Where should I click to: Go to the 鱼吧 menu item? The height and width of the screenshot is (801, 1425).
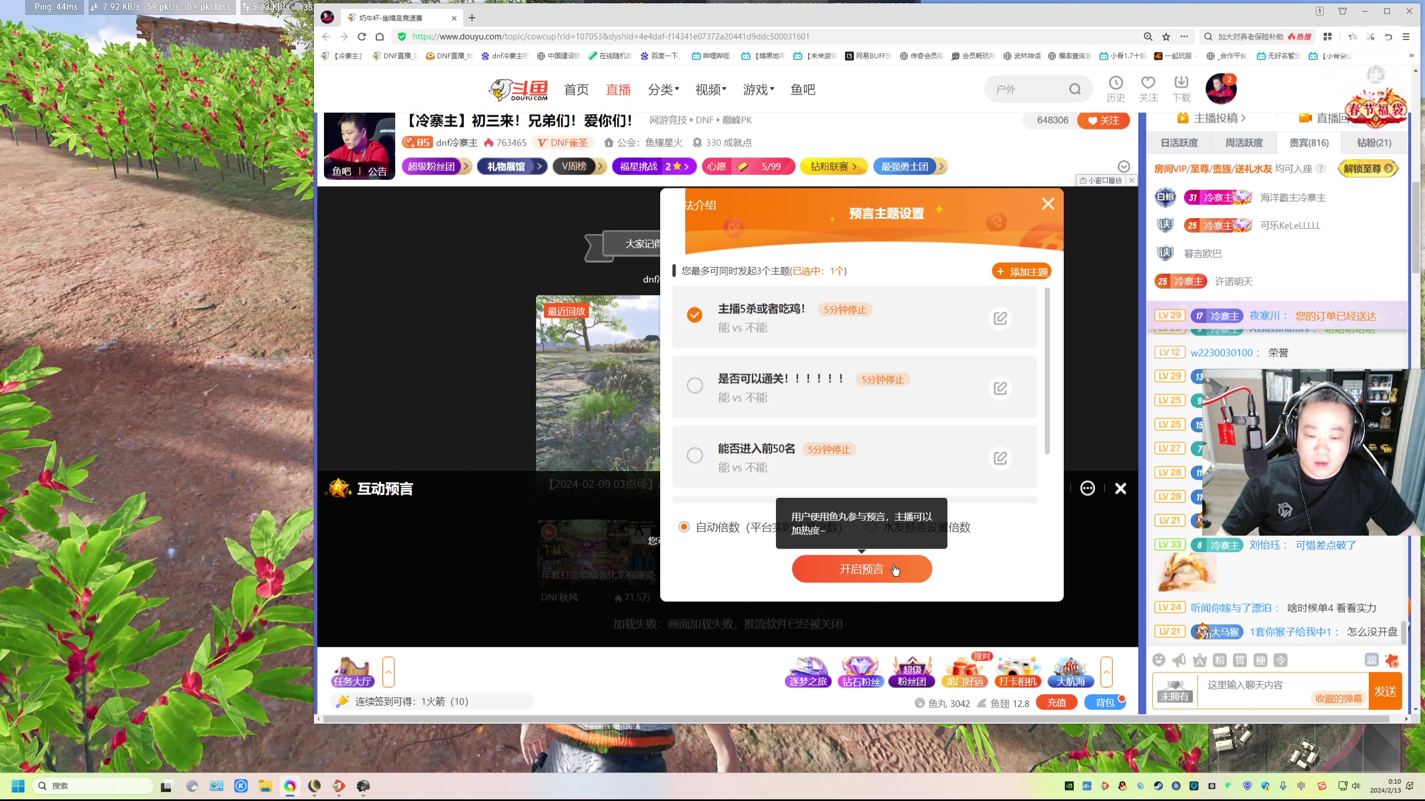[x=803, y=90]
